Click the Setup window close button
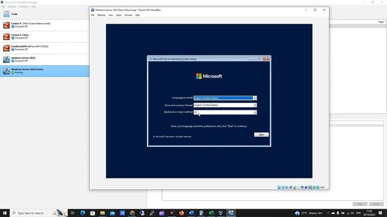Viewport: 387px width, 217px height. [x=266, y=59]
